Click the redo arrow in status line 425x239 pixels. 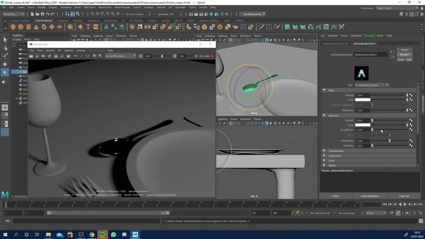tap(53, 14)
